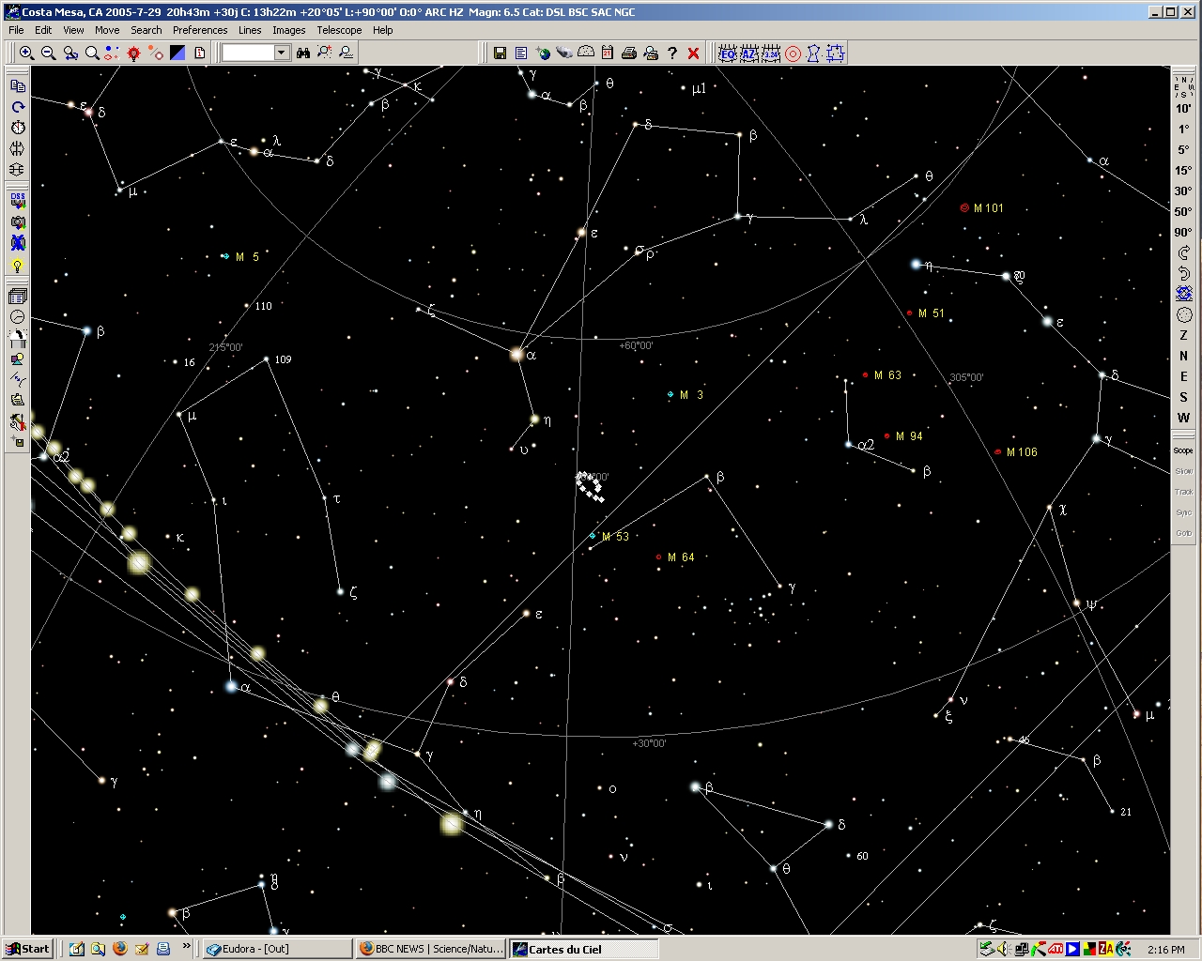The image size is (1202, 961).
Task: Click the binoculars search icon
Action: (x=303, y=53)
